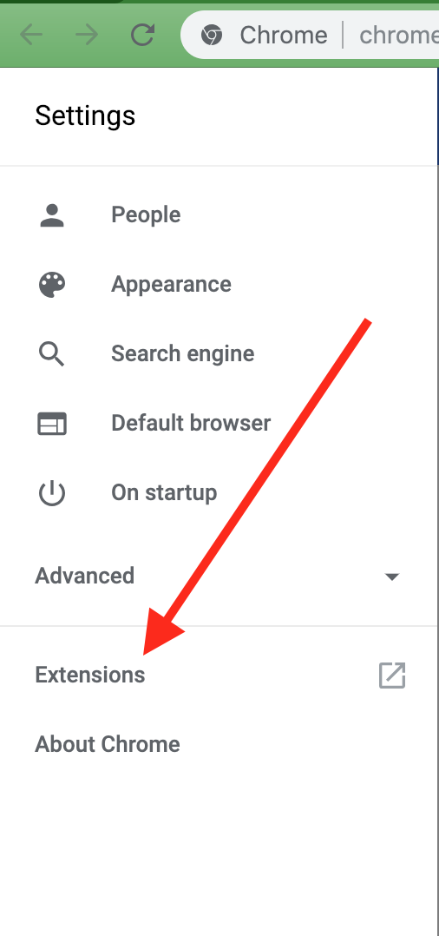
Task: Select the Search engine magnifier icon
Action: tap(52, 354)
